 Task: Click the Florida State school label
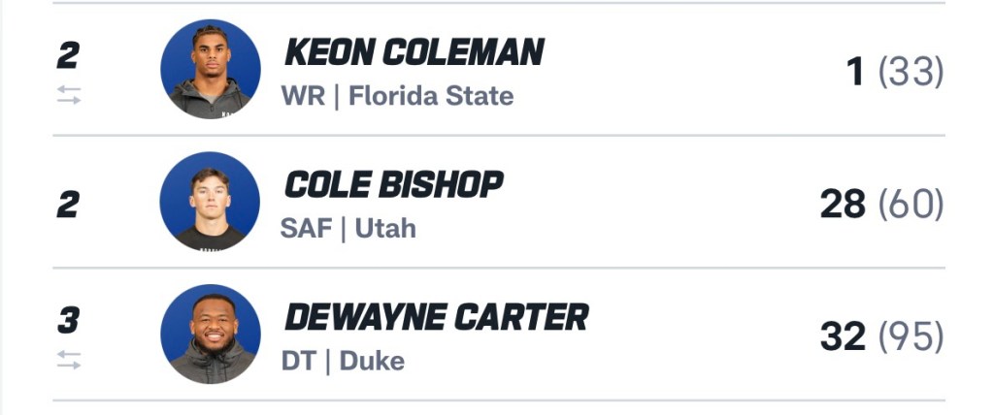(x=431, y=97)
